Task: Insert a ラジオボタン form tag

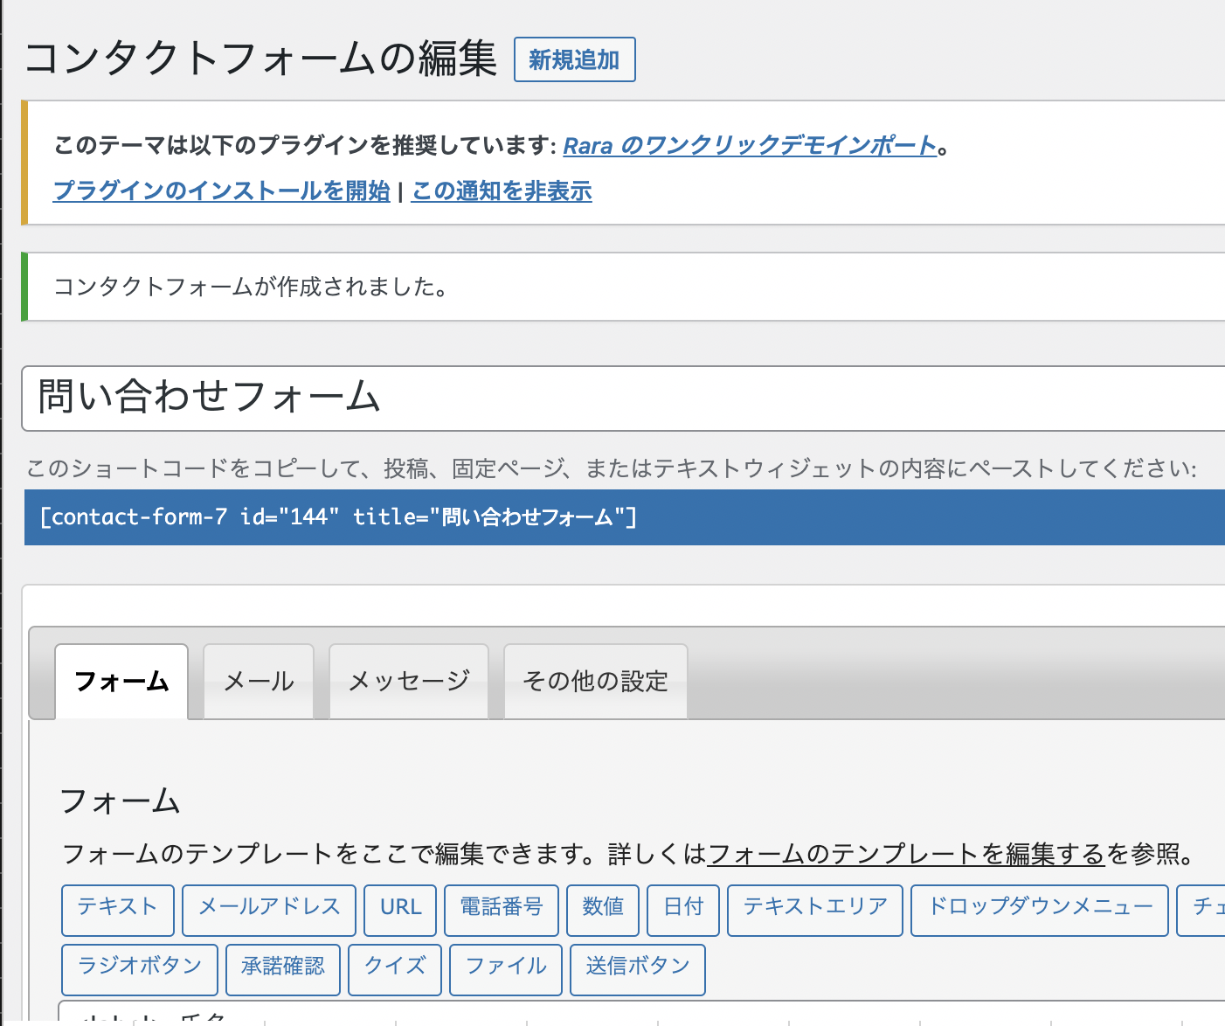Action: tap(140, 967)
